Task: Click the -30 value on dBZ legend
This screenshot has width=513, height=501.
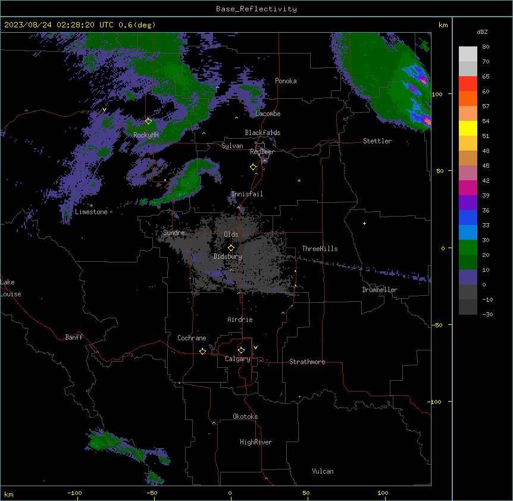Action: tap(487, 314)
